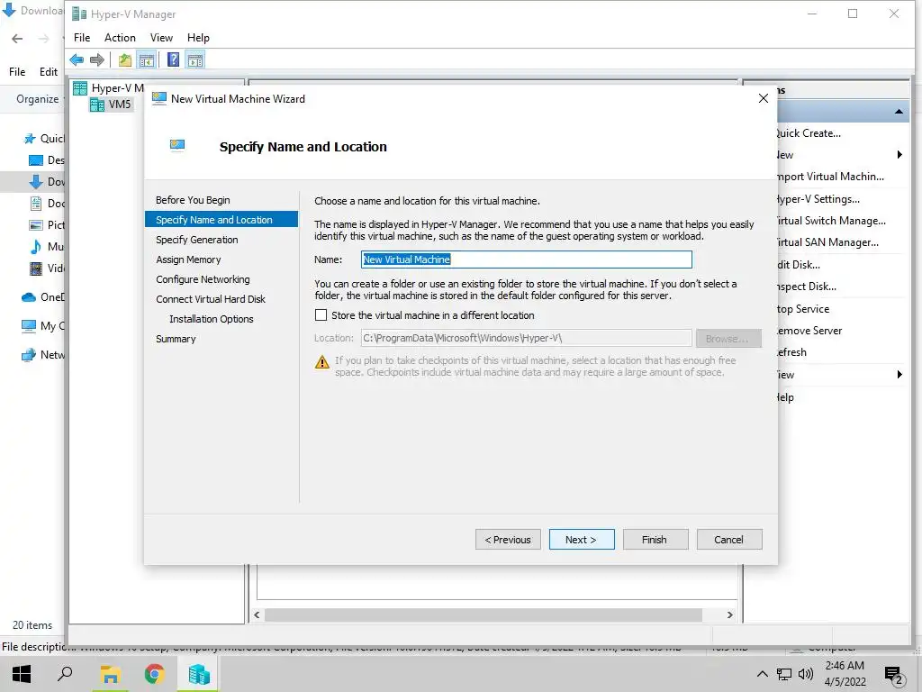Click Quick Create... in the Actions pane

coord(808,133)
